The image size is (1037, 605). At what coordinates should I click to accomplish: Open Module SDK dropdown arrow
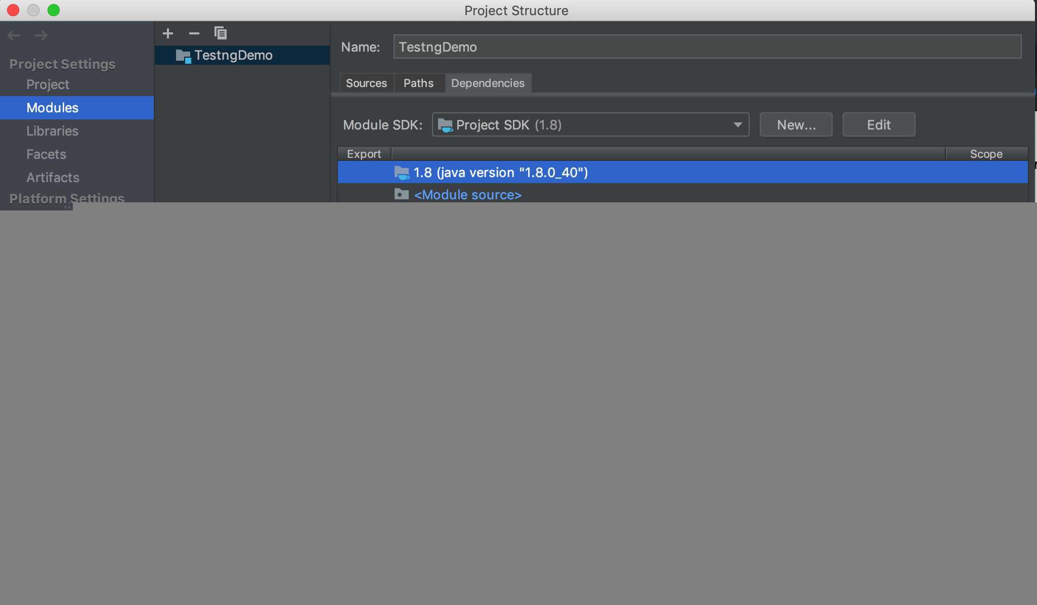click(738, 125)
